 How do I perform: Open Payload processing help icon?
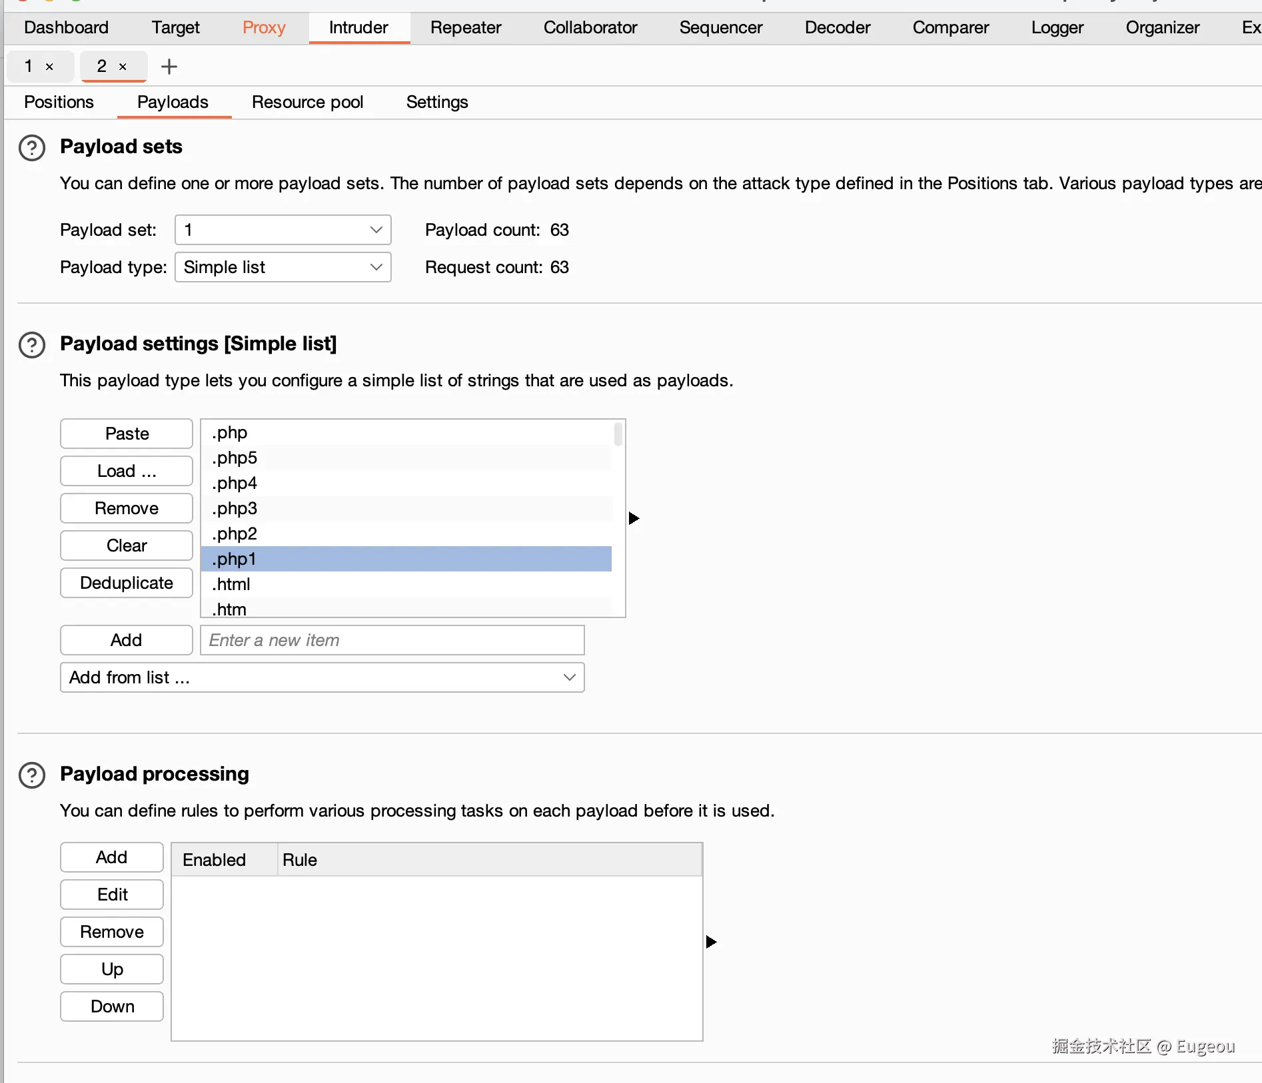pos(32,775)
